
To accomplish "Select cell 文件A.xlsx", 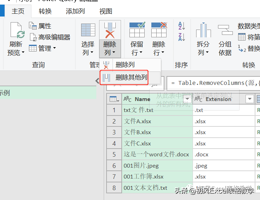I will [x=157, y=121].
